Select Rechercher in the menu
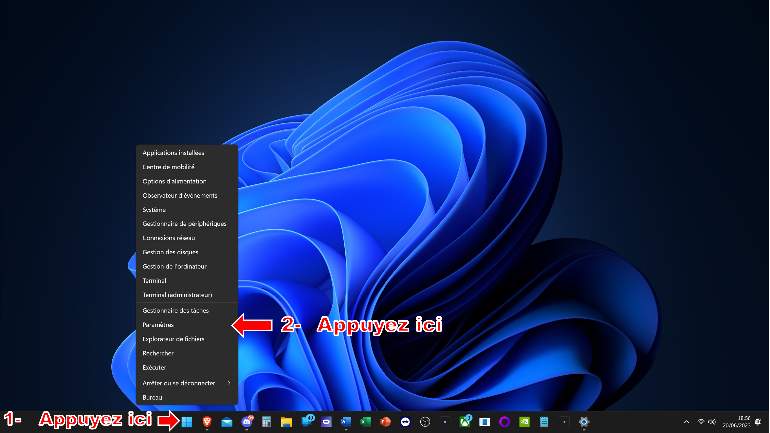This screenshot has height=433, width=770. point(187,353)
